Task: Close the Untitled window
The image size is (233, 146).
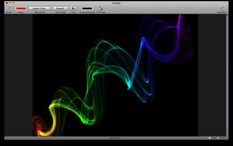Action: [x=7, y=3]
